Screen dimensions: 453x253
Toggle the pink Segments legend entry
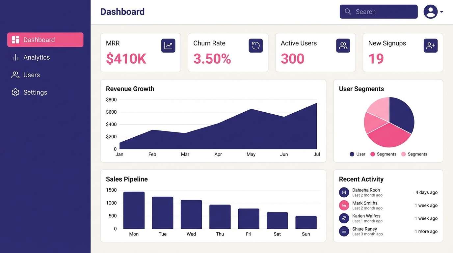point(383,154)
